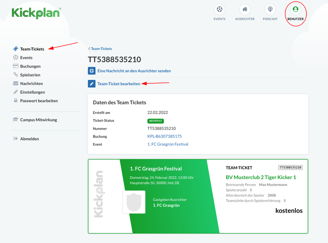This screenshot has width=328, height=243.
Task: Click the Spieleranzahl row on the ticket
Action: tap(239, 190)
